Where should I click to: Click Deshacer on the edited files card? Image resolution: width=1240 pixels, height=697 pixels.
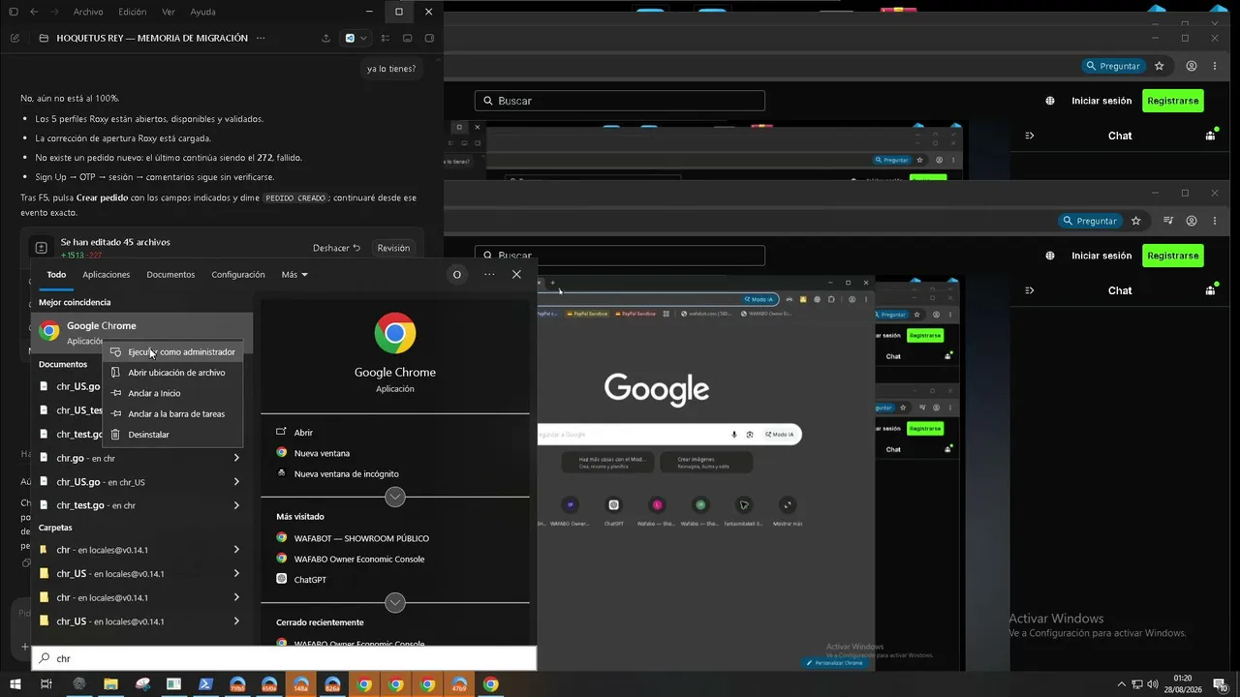point(336,248)
